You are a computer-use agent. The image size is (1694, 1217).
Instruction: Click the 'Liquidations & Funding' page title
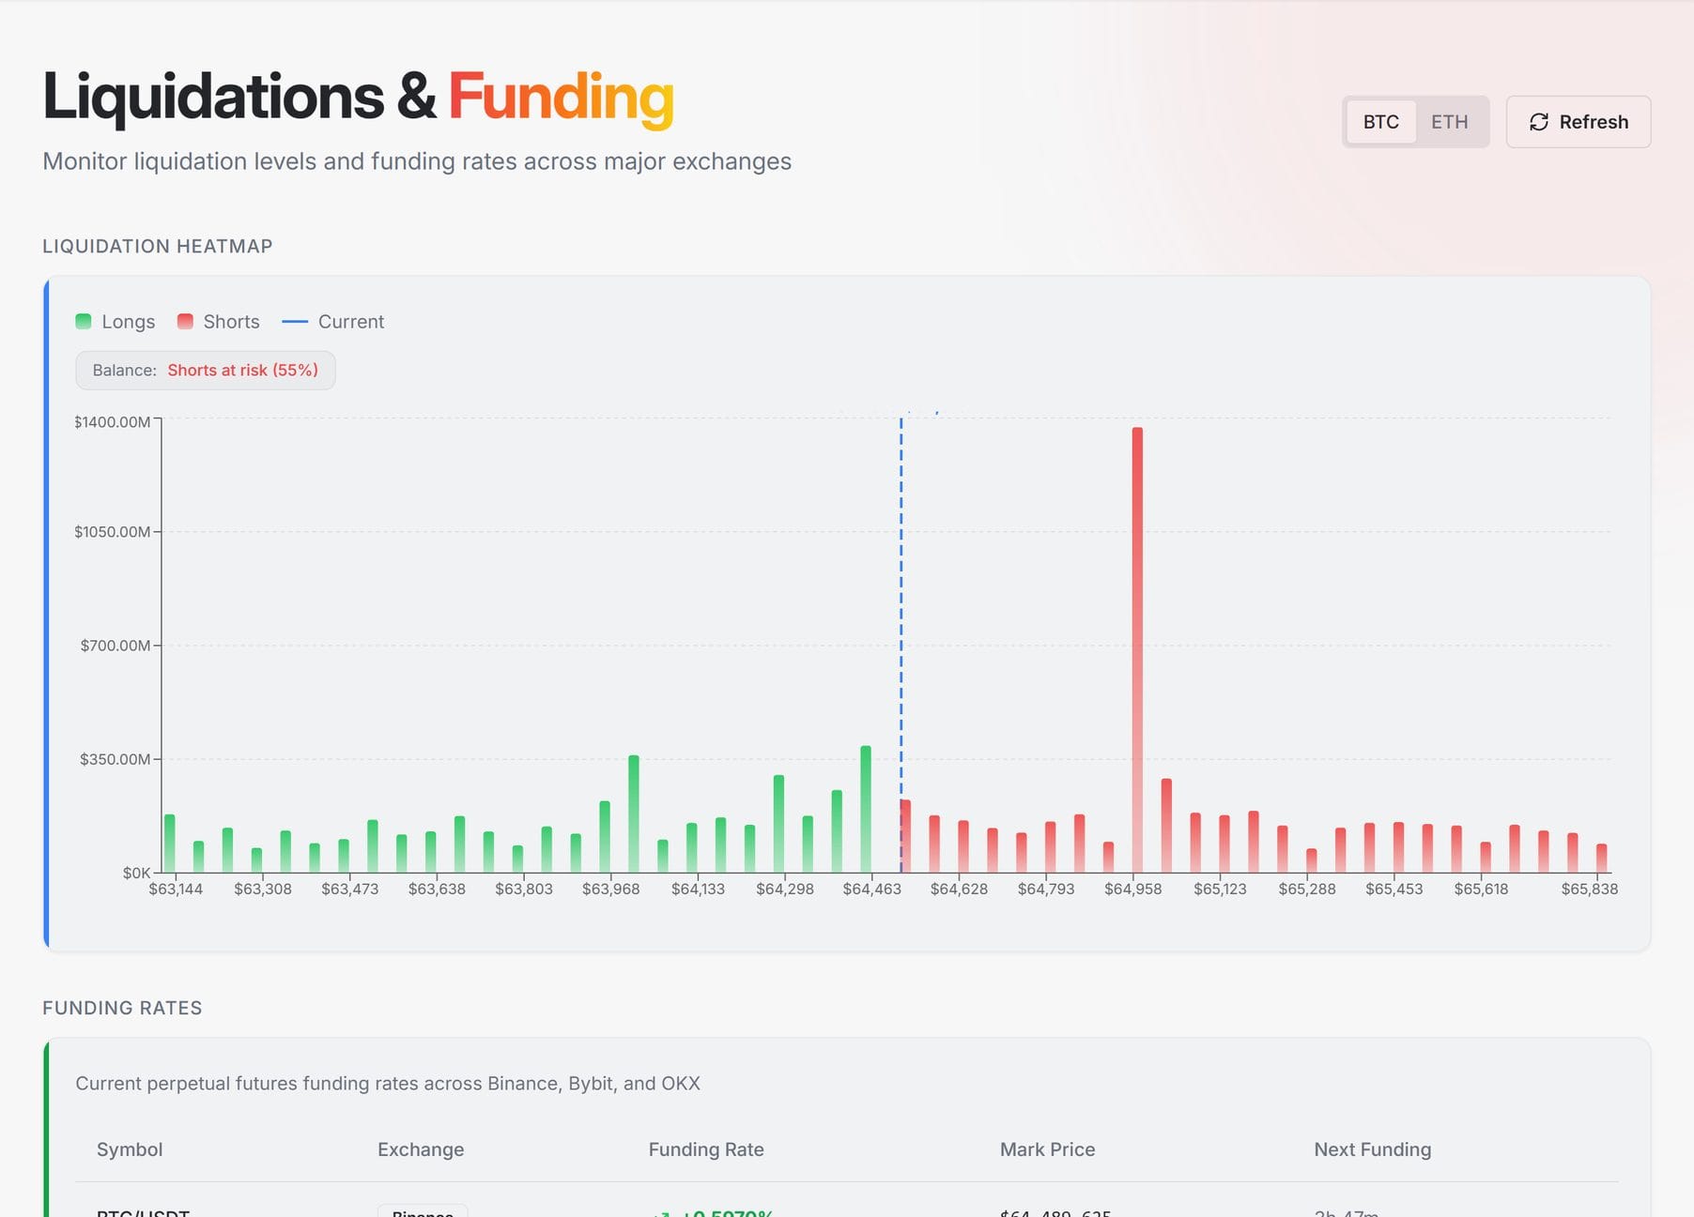[359, 97]
